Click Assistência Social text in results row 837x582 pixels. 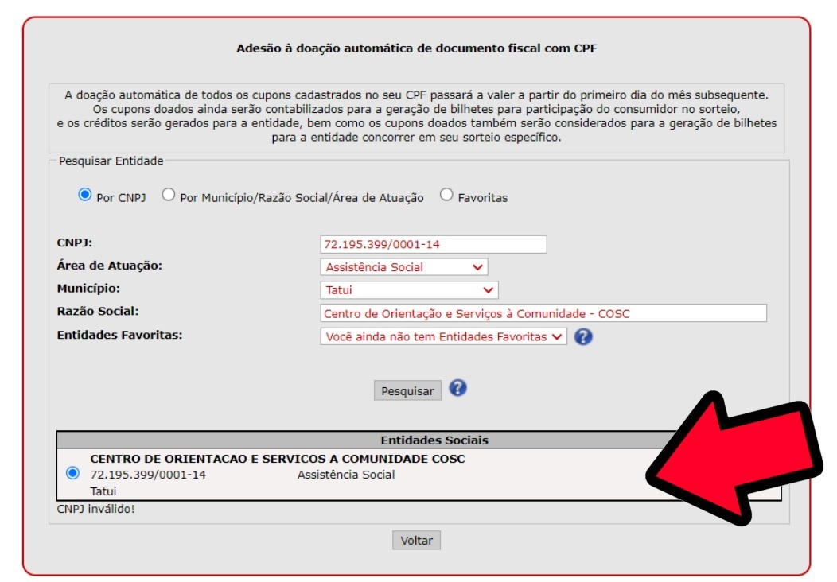[x=346, y=475]
